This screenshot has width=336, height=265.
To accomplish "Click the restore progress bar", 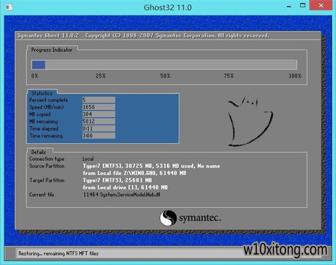I will pos(164,65).
